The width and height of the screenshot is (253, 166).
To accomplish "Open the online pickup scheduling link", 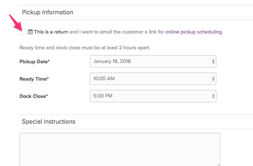I will coord(194,32).
